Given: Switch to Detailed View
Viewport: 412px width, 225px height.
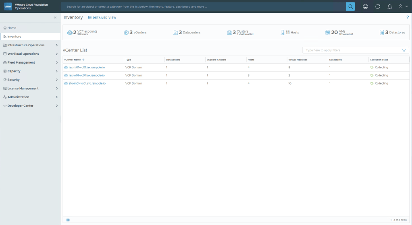Looking at the screenshot, I should coord(102,18).
